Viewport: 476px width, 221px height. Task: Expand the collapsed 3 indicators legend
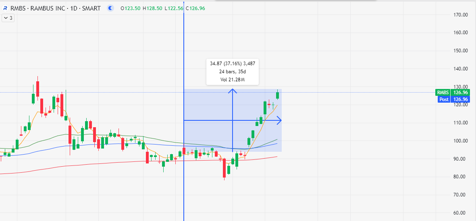(8, 18)
